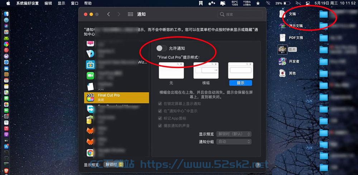
Task: Open the bottom 显示预览 解锁时 popup
Action: tap(113, 164)
